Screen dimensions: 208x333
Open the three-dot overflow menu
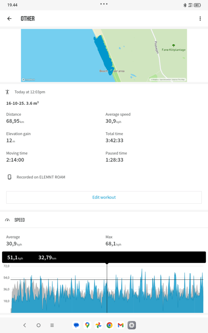200,19
